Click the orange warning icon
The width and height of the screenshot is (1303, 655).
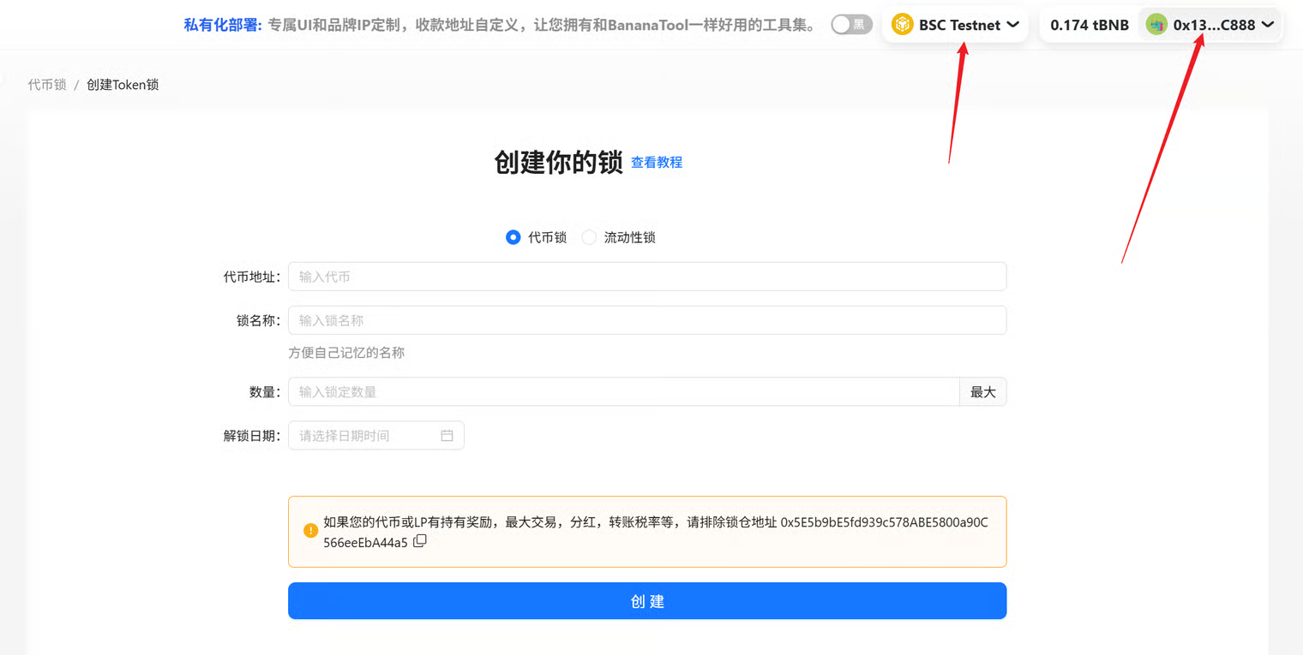tap(310, 531)
